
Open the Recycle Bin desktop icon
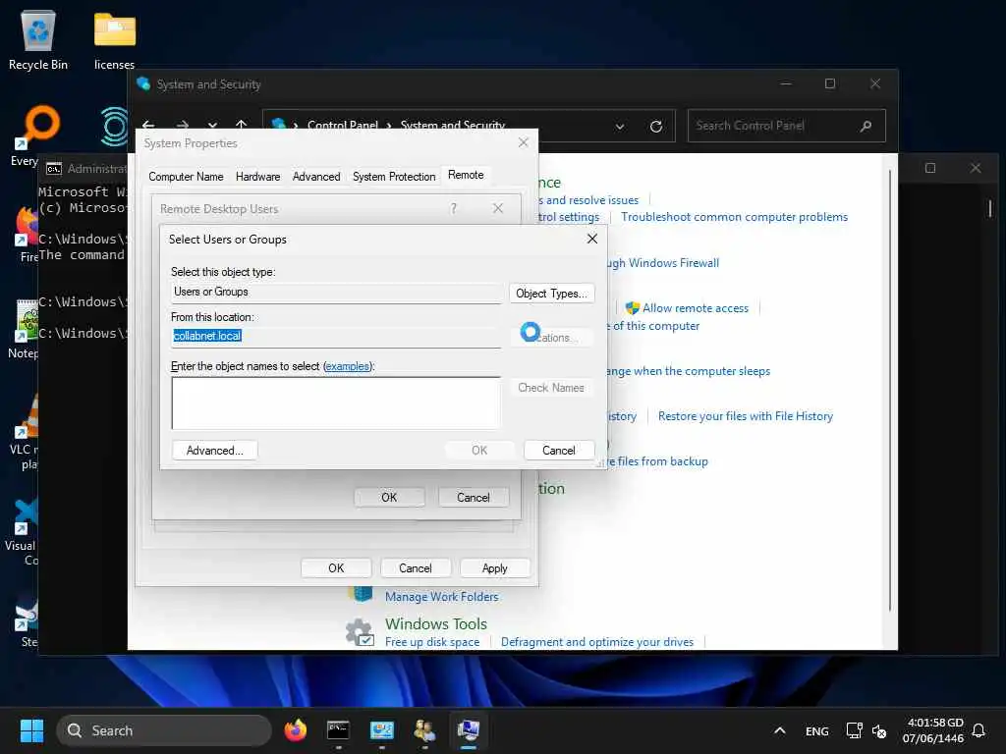[38, 39]
